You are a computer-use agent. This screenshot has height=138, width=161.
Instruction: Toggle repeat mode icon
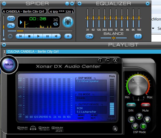coord(56,24)
